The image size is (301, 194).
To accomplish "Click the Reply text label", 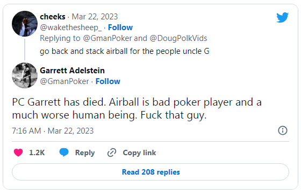I will (85, 153).
